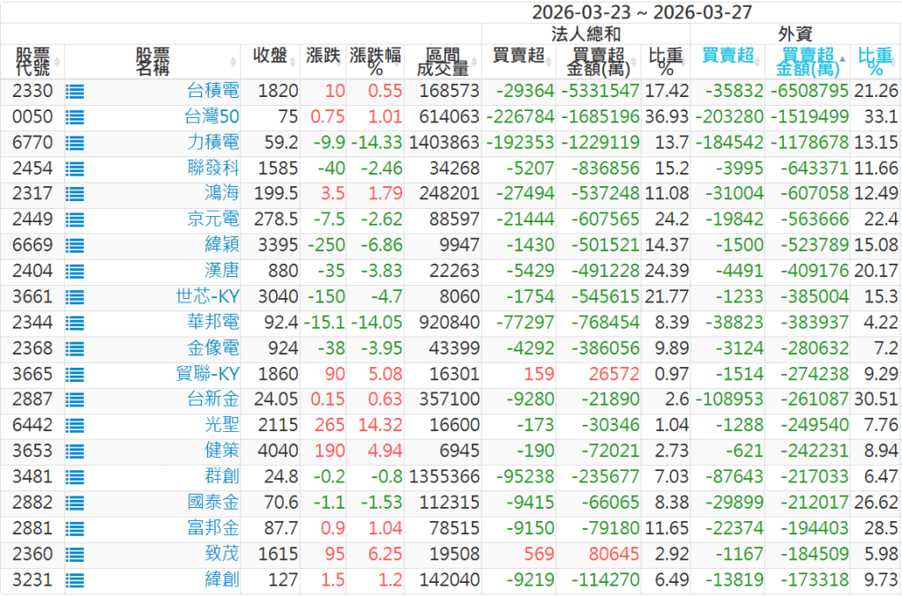Sort by 外資 買賣超金額(萬) header
This screenshot has width=902, height=597.
coord(808,62)
